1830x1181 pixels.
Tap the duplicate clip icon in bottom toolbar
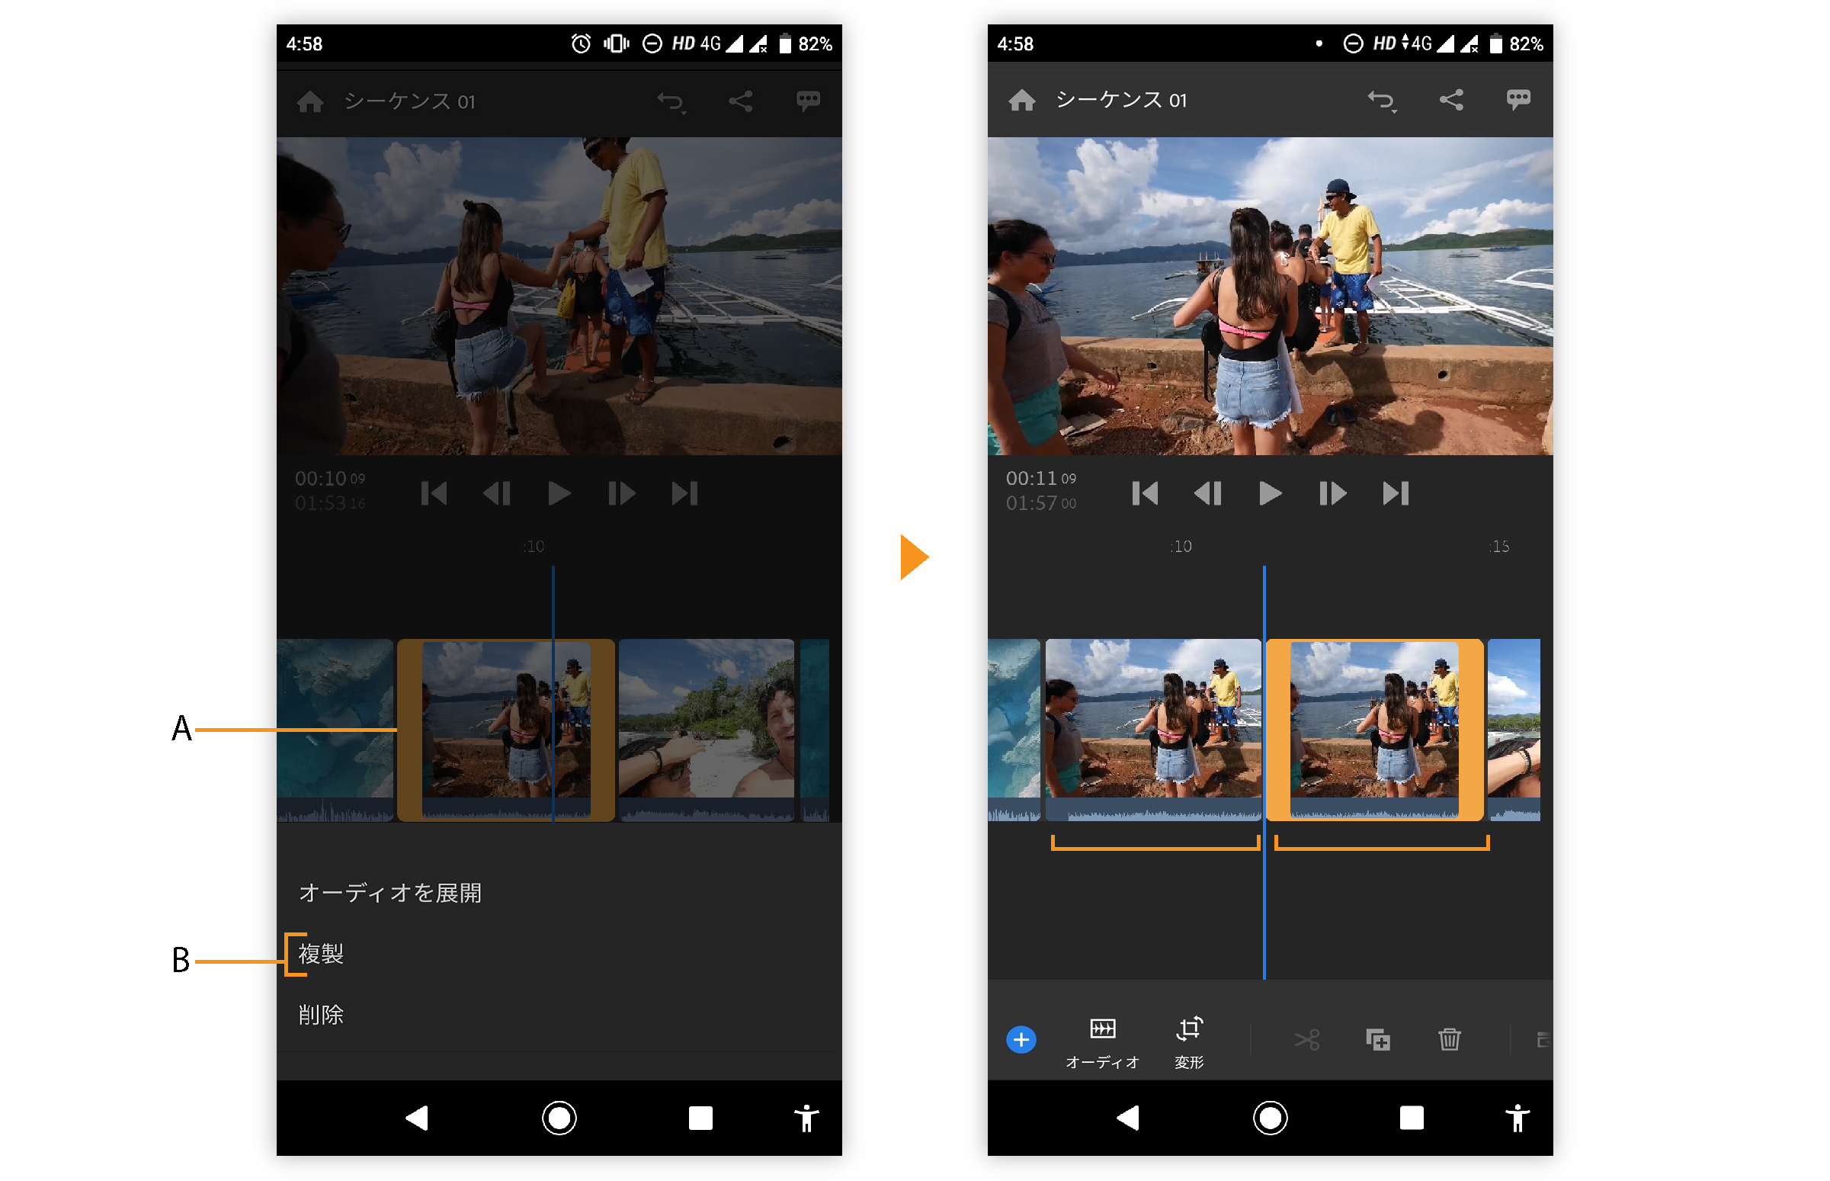[x=1378, y=1040]
